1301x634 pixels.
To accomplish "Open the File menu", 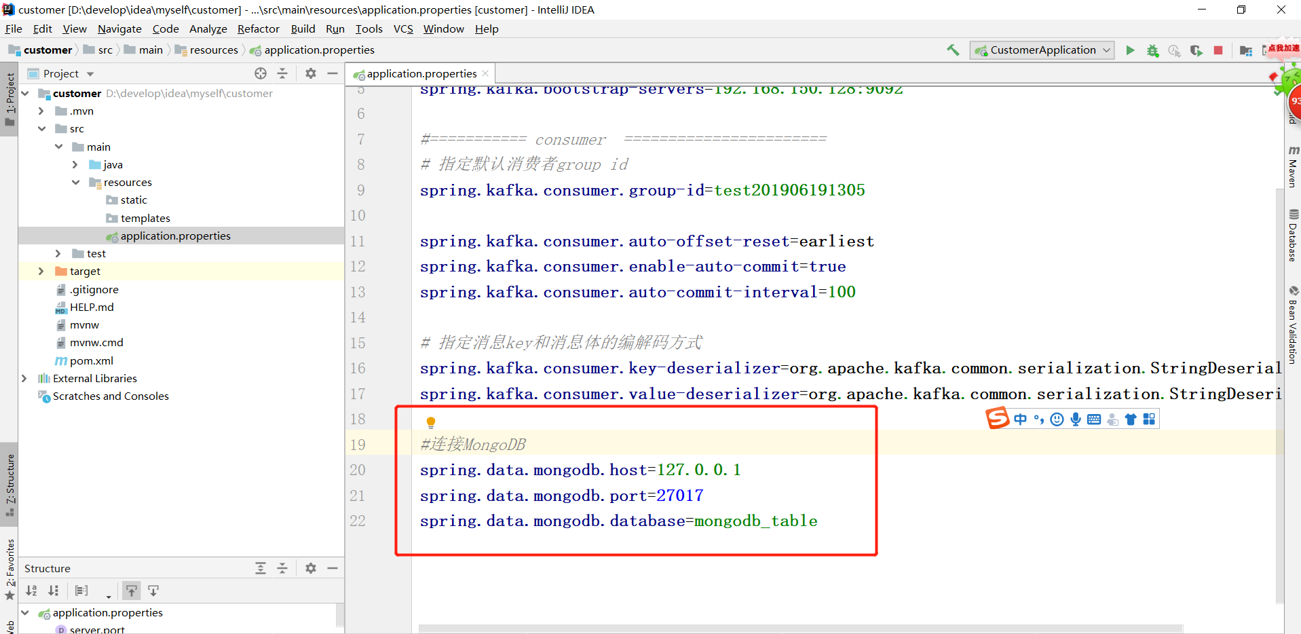I will pyautogui.click(x=14, y=29).
